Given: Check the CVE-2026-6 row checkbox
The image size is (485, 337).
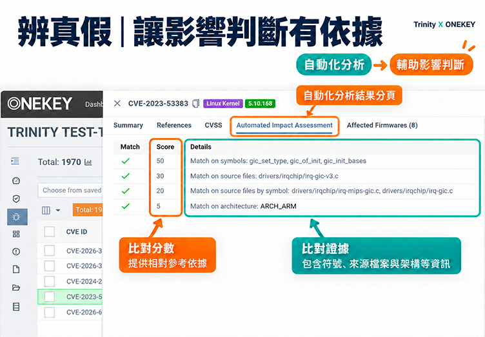Looking at the screenshot, I should [x=50, y=313].
